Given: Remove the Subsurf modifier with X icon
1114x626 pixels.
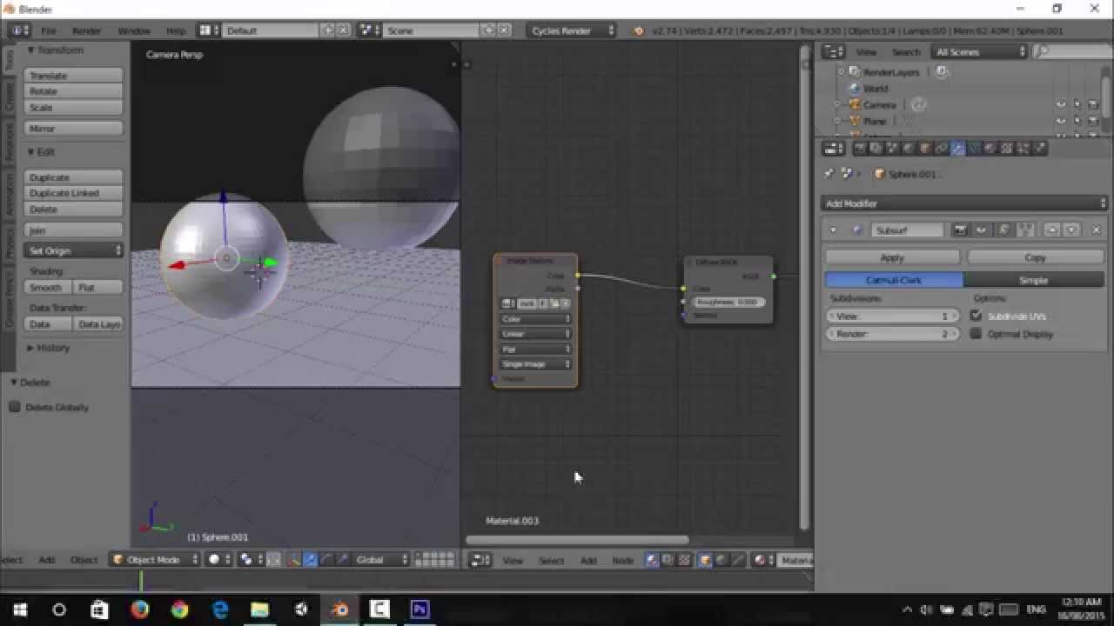Looking at the screenshot, I should tap(1097, 230).
